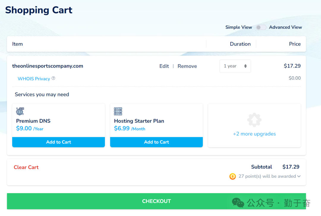Viewport: 321px width, 216px height.
Task: Open the +2 more upgrades link
Action: click(x=254, y=134)
